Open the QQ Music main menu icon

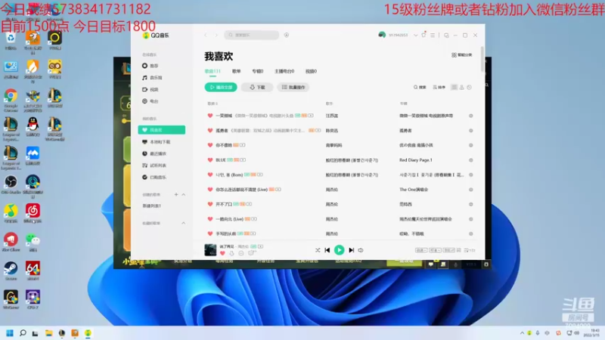(433, 35)
